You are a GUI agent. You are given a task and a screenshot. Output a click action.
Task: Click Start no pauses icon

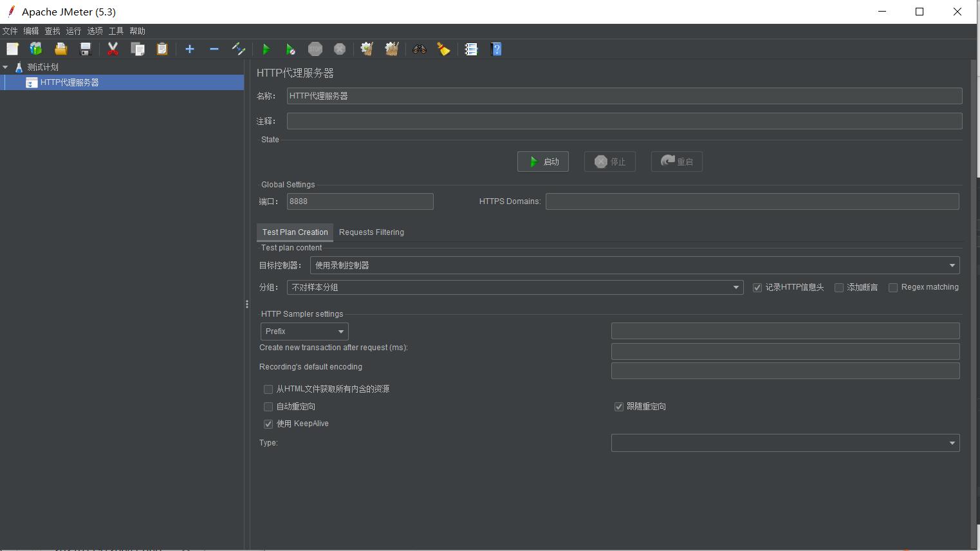(291, 49)
